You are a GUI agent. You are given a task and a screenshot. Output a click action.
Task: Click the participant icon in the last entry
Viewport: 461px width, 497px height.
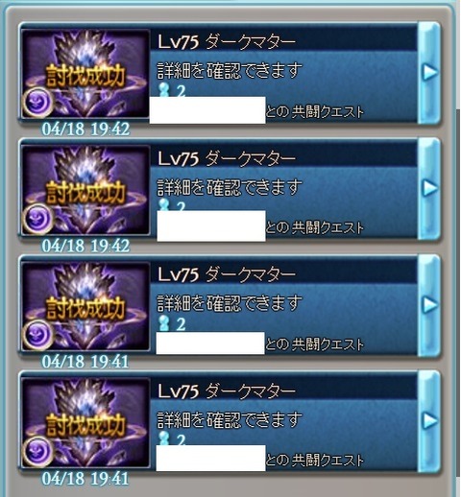click(164, 438)
